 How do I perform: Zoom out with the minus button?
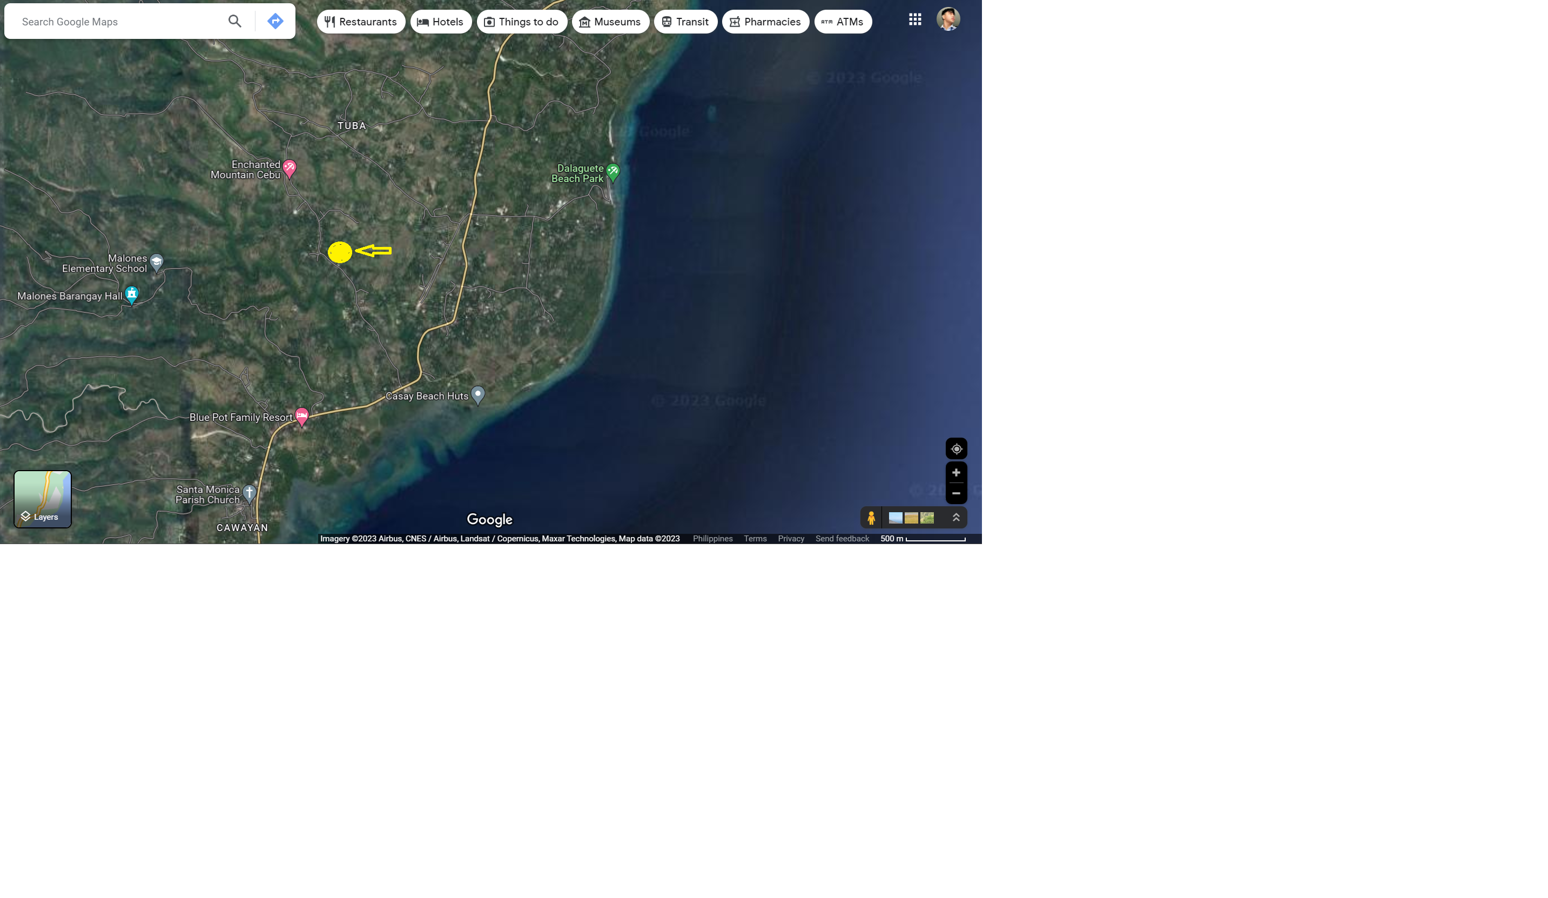click(956, 493)
